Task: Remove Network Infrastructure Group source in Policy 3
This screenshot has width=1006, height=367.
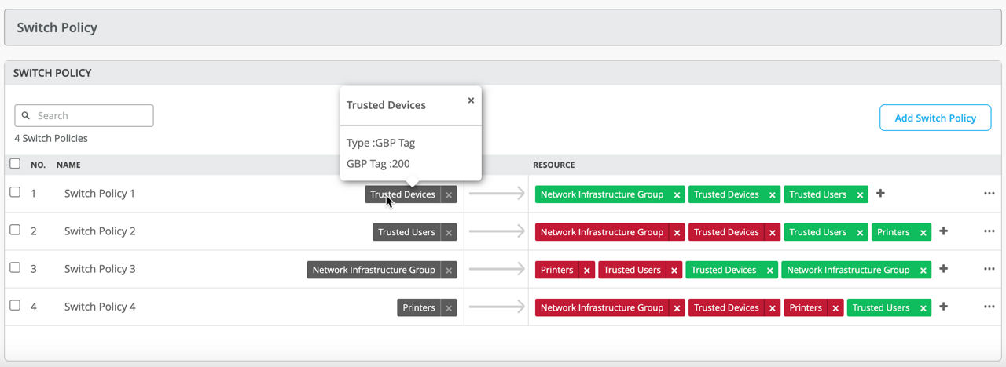Action: click(449, 271)
